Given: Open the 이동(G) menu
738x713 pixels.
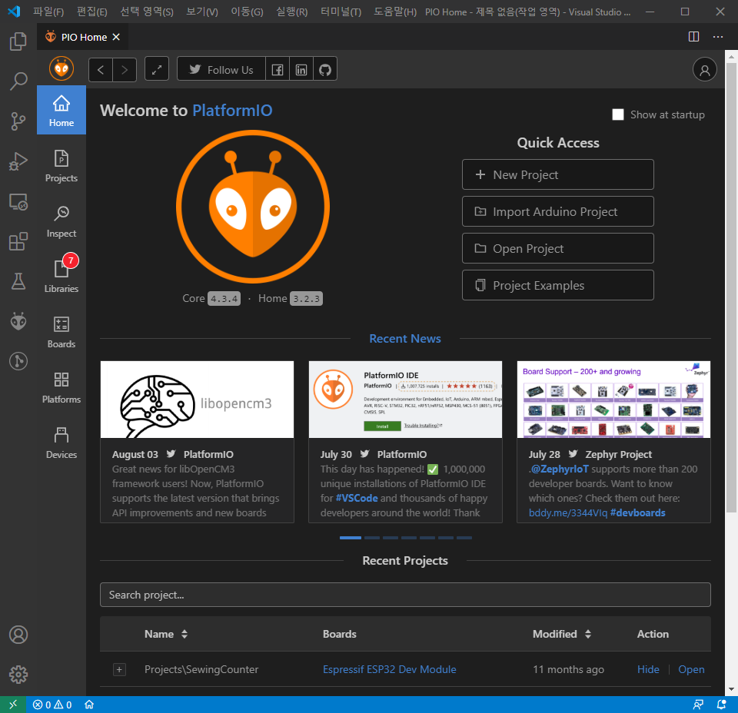Looking at the screenshot, I should click(x=247, y=12).
